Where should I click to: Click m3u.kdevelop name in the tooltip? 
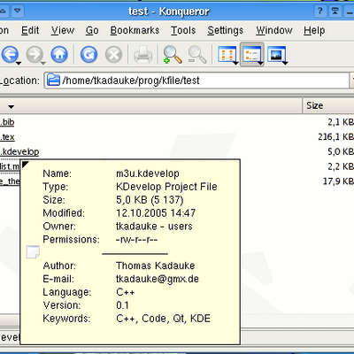click(x=148, y=173)
